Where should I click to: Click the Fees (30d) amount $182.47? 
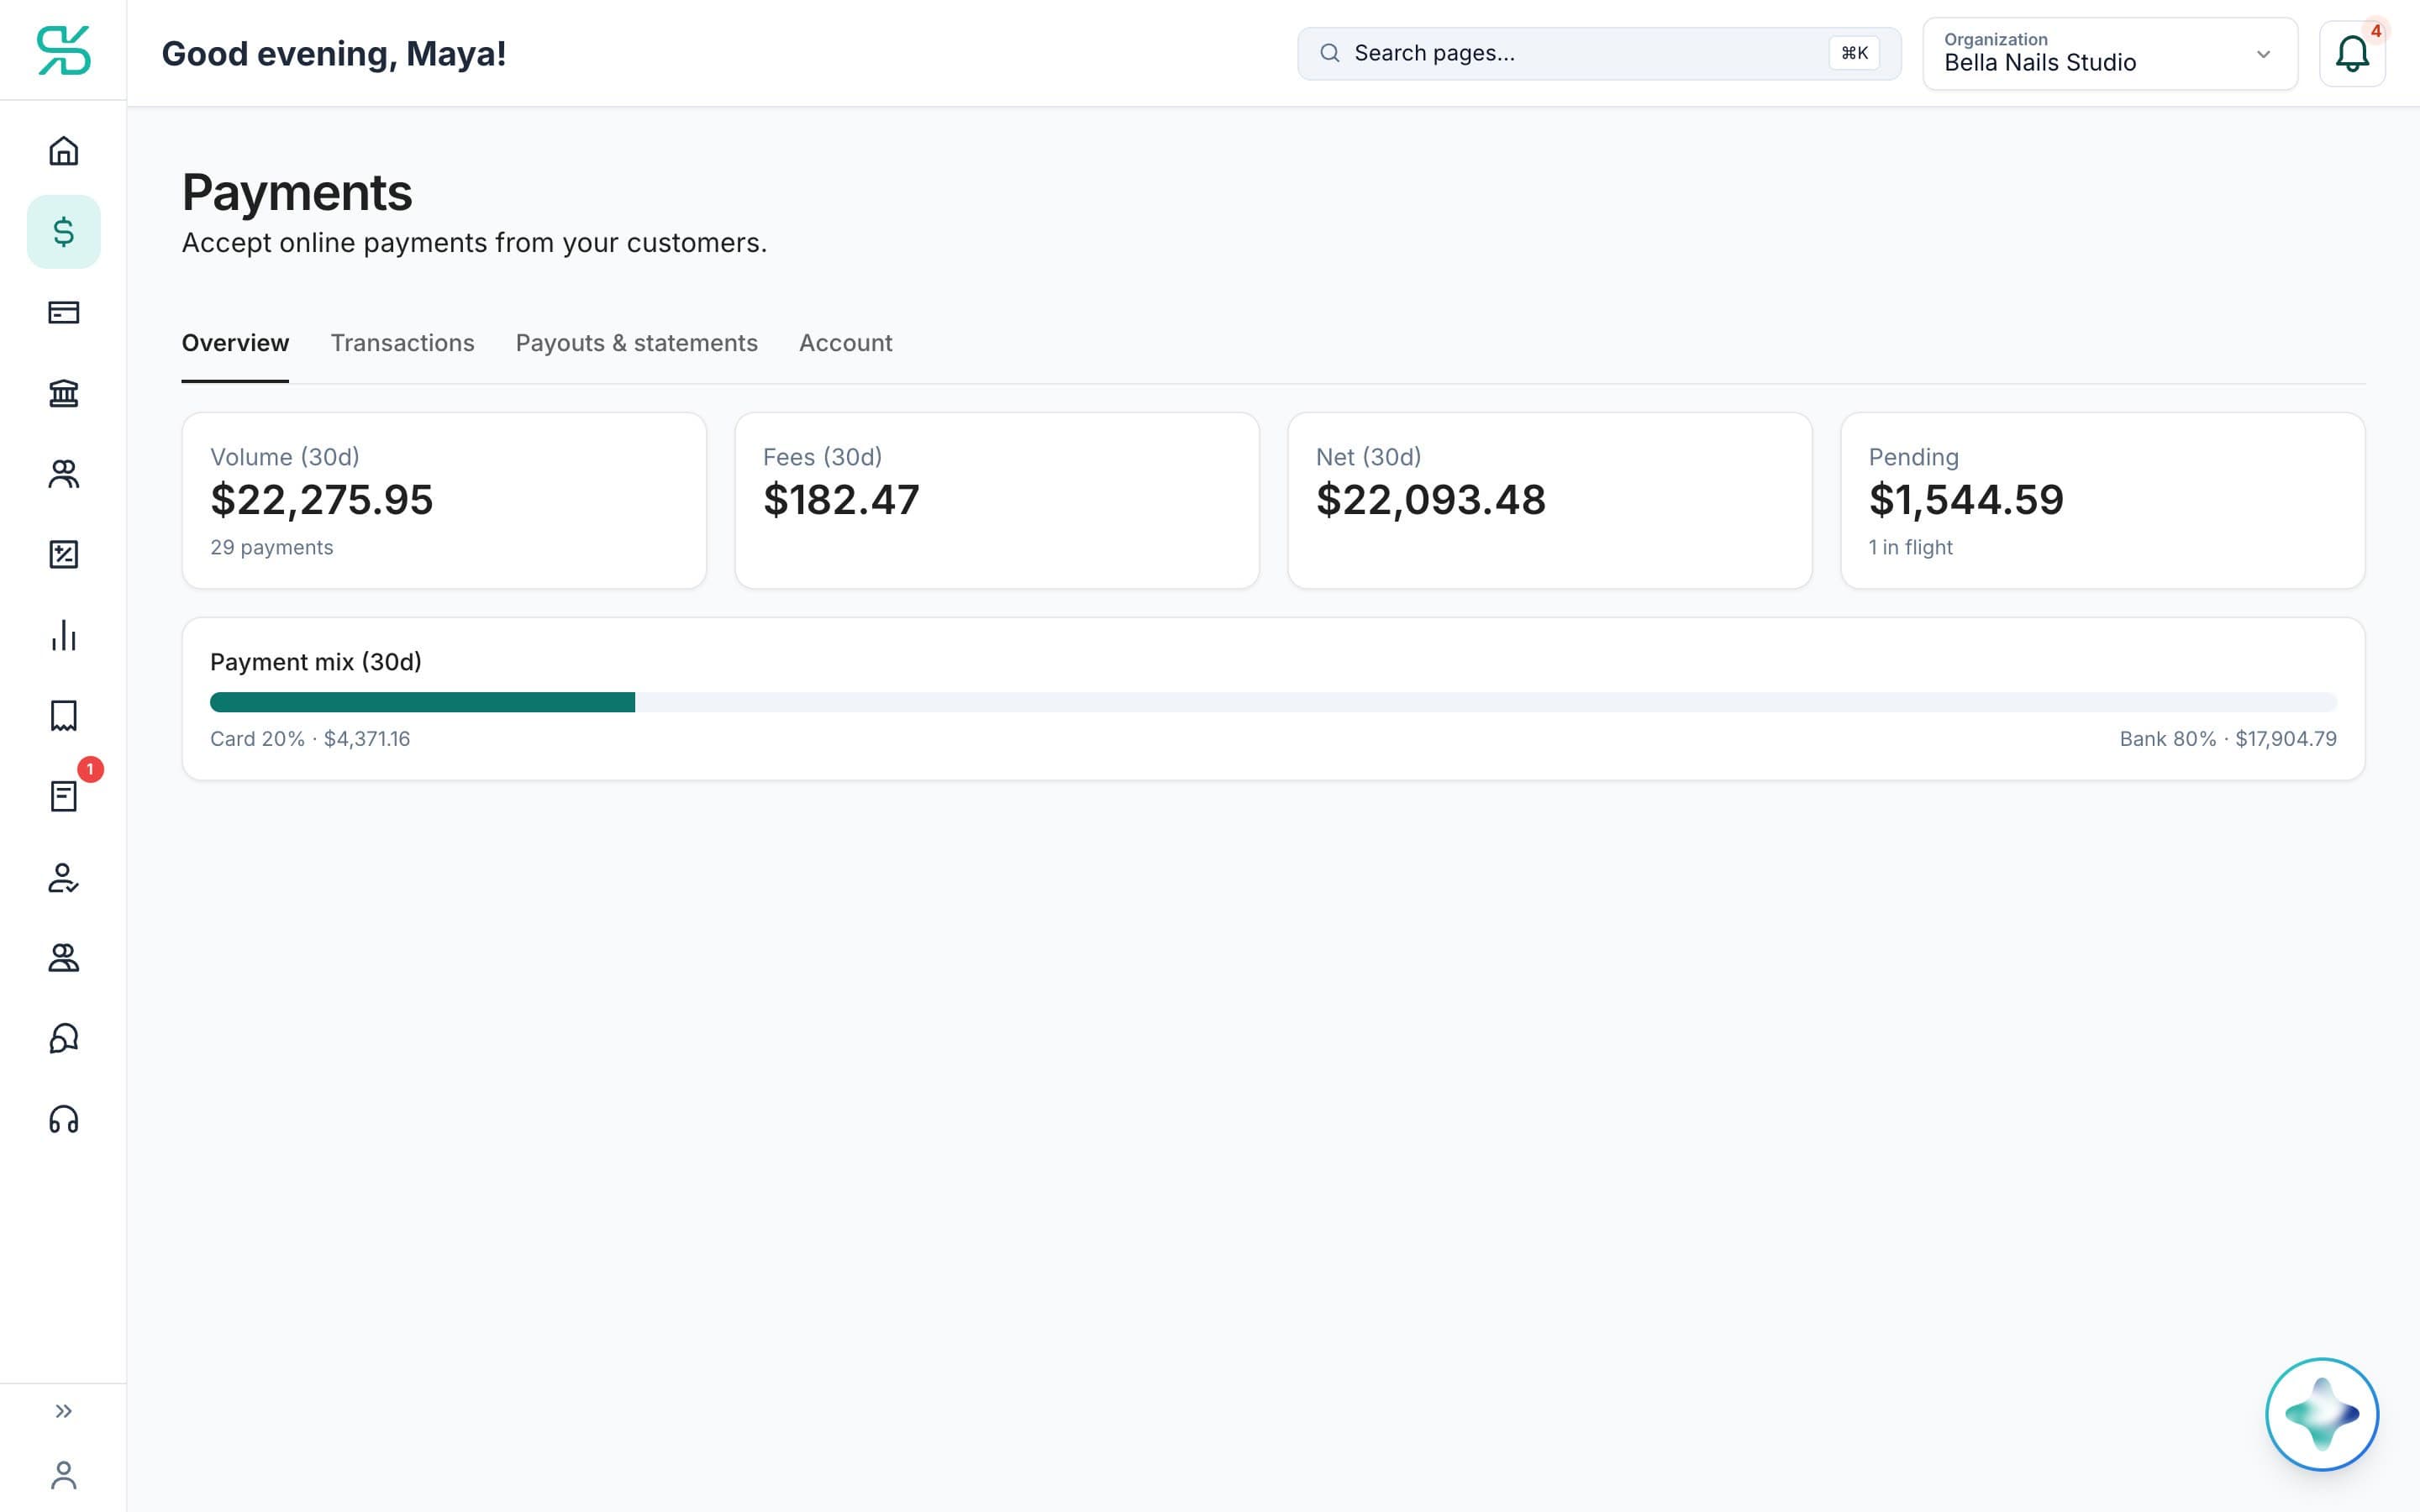coord(841,500)
